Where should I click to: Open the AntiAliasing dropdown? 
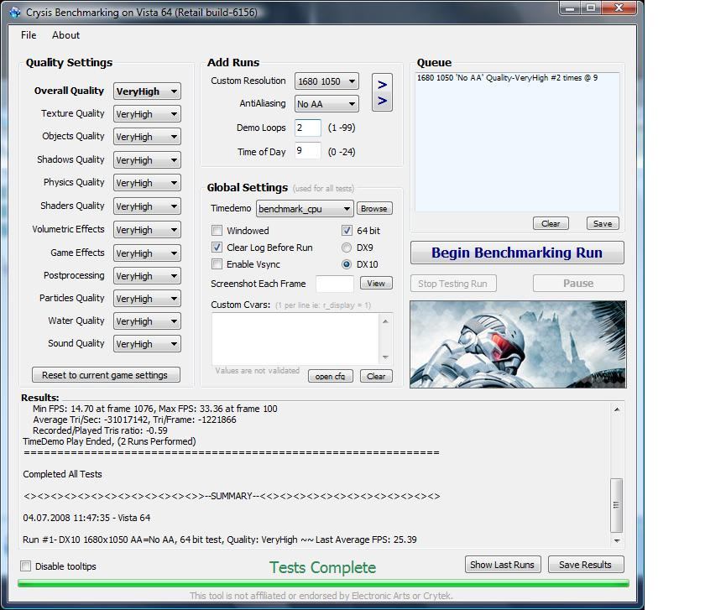pyautogui.click(x=326, y=104)
